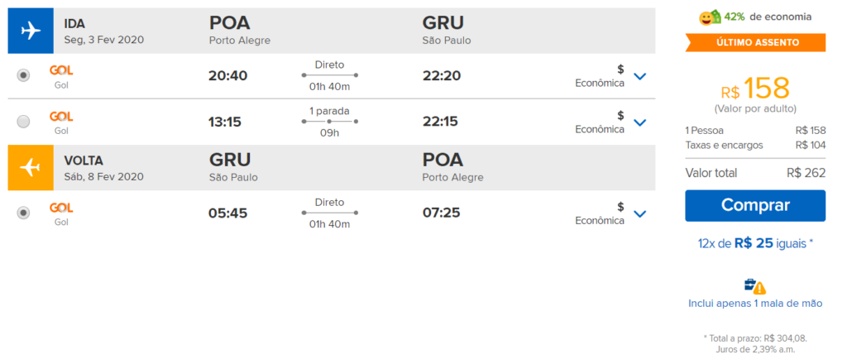The image size is (847, 364).
Task: Click the IDA Seg, 3 Fev 2020 header
Action: [104, 31]
